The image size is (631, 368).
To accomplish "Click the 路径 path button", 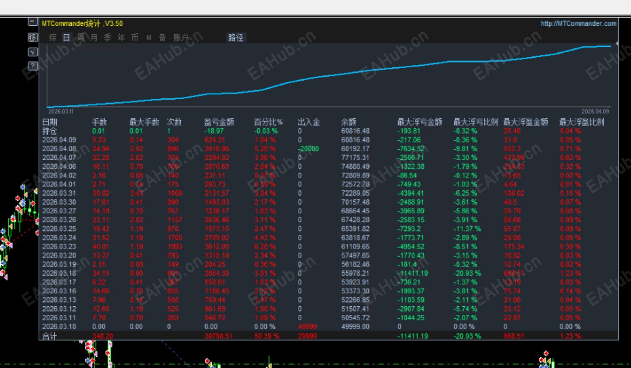I will point(236,38).
